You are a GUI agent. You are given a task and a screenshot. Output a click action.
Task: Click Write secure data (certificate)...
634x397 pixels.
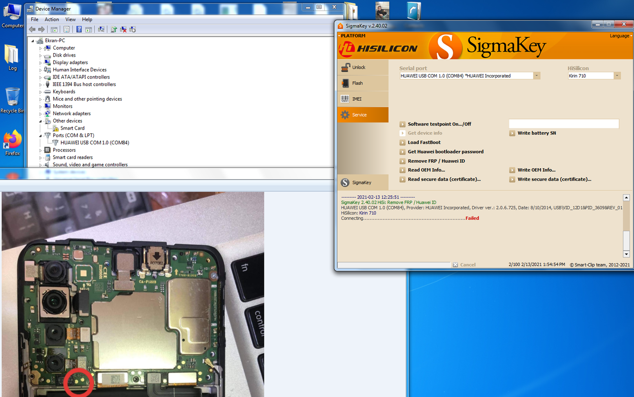550,180
